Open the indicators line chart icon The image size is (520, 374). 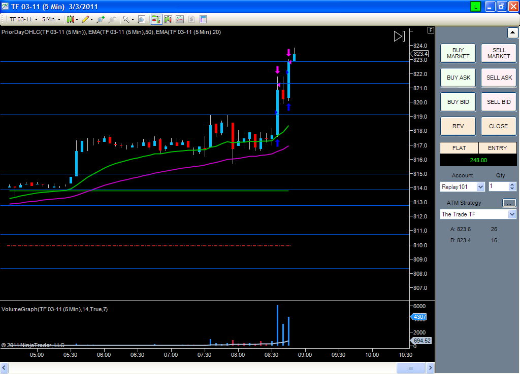(180, 20)
